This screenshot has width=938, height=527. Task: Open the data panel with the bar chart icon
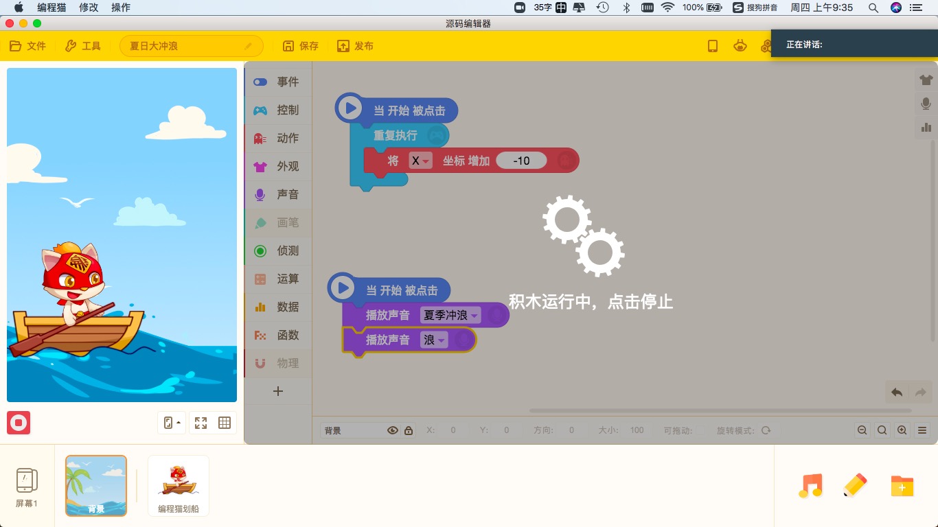coord(926,127)
